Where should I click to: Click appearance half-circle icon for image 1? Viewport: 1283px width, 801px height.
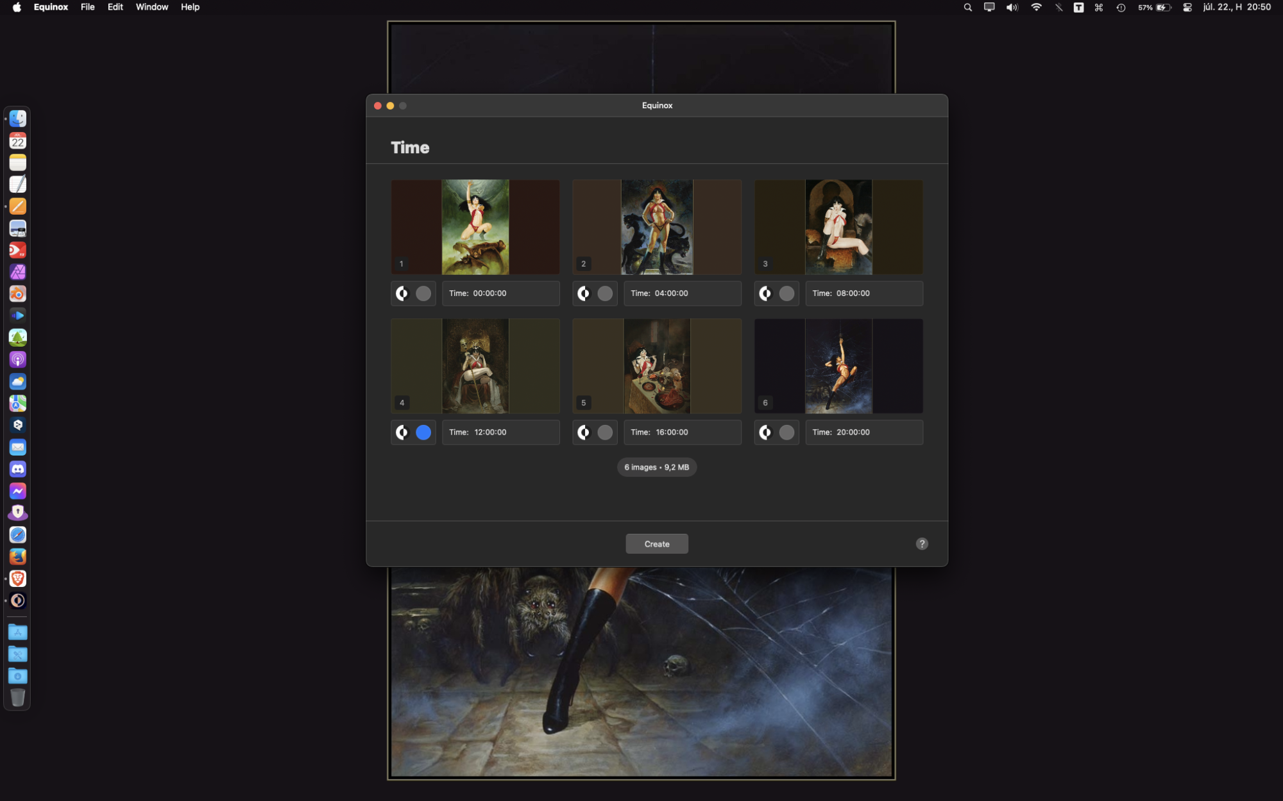click(402, 293)
